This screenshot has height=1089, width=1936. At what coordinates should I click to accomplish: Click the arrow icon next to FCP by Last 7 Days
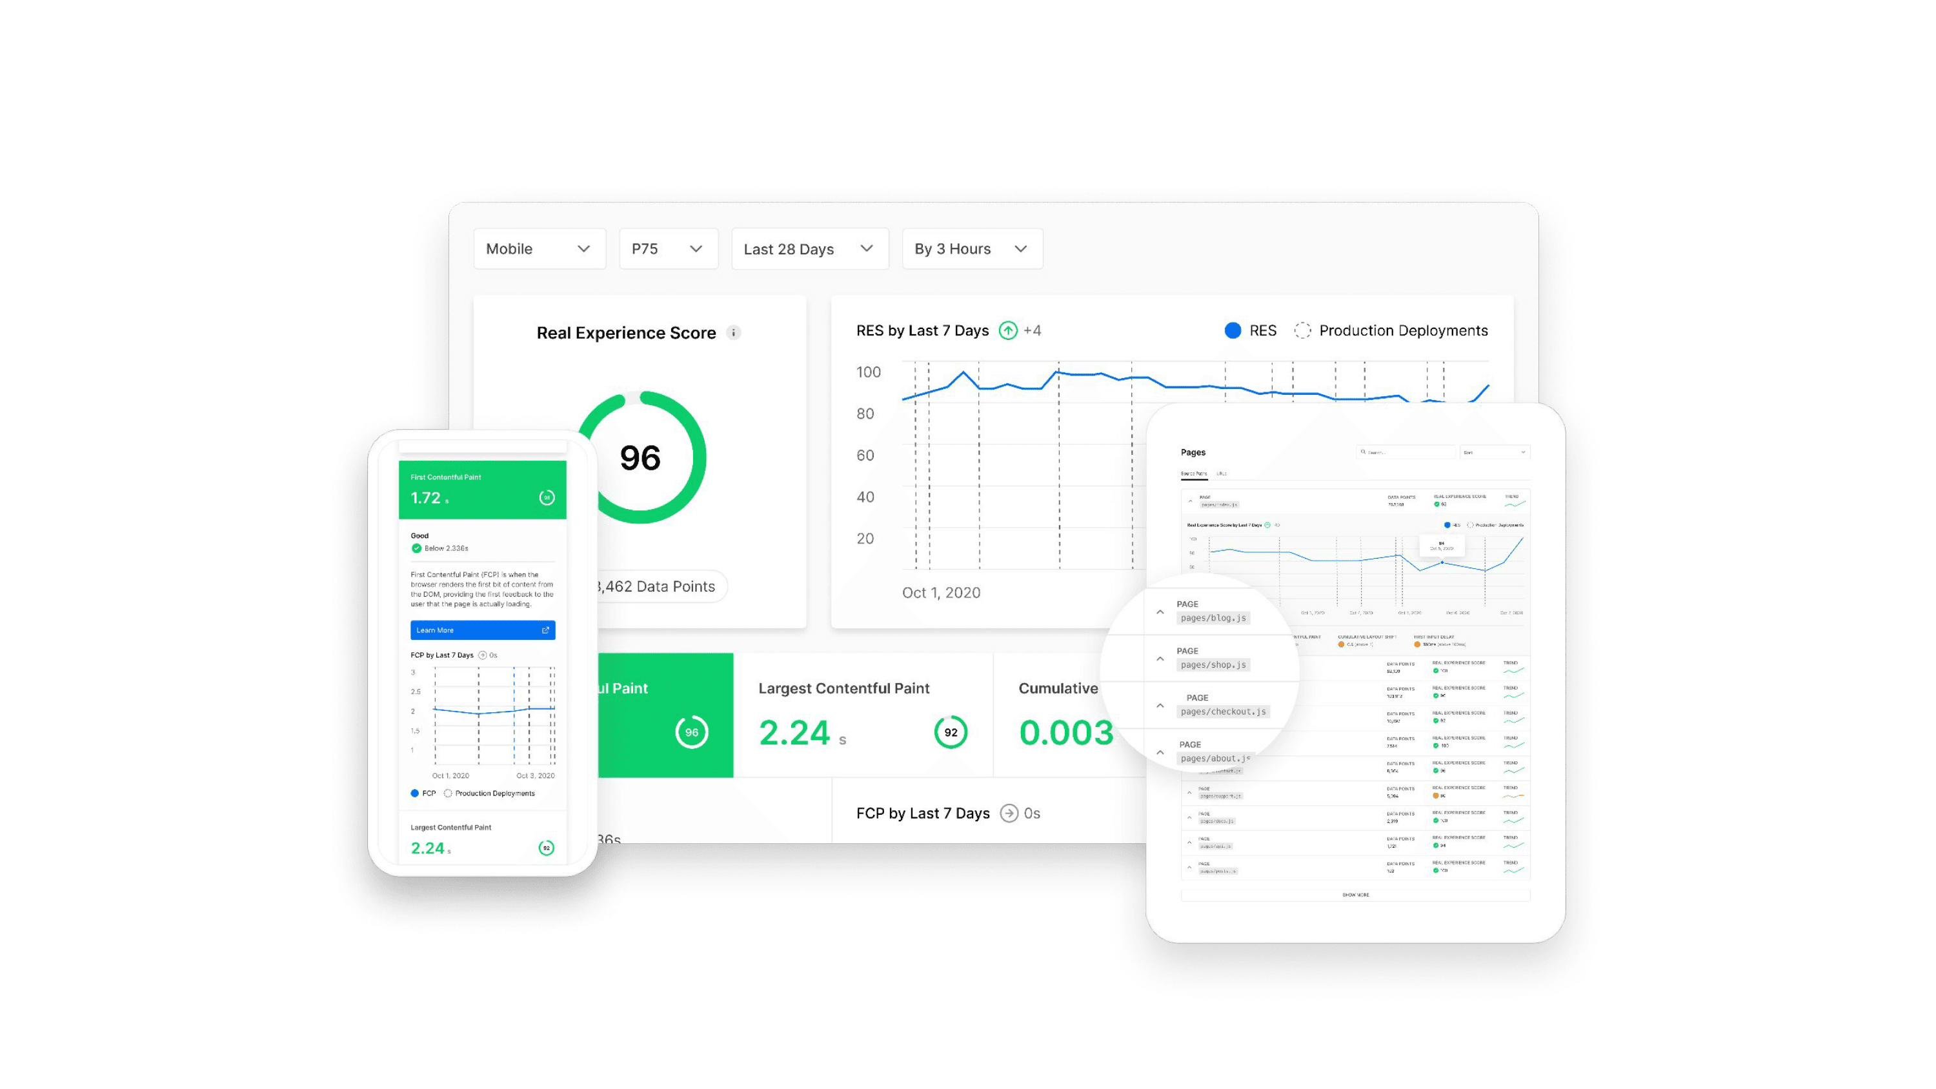[1009, 813]
